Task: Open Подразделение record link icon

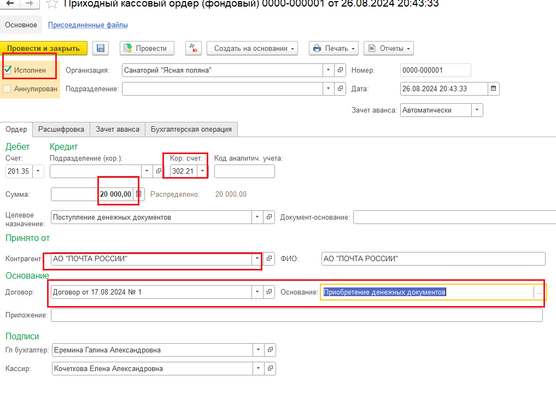Action: pos(340,89)
